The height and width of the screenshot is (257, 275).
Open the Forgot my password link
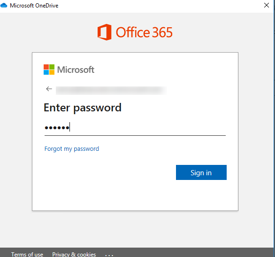point(72,149)
